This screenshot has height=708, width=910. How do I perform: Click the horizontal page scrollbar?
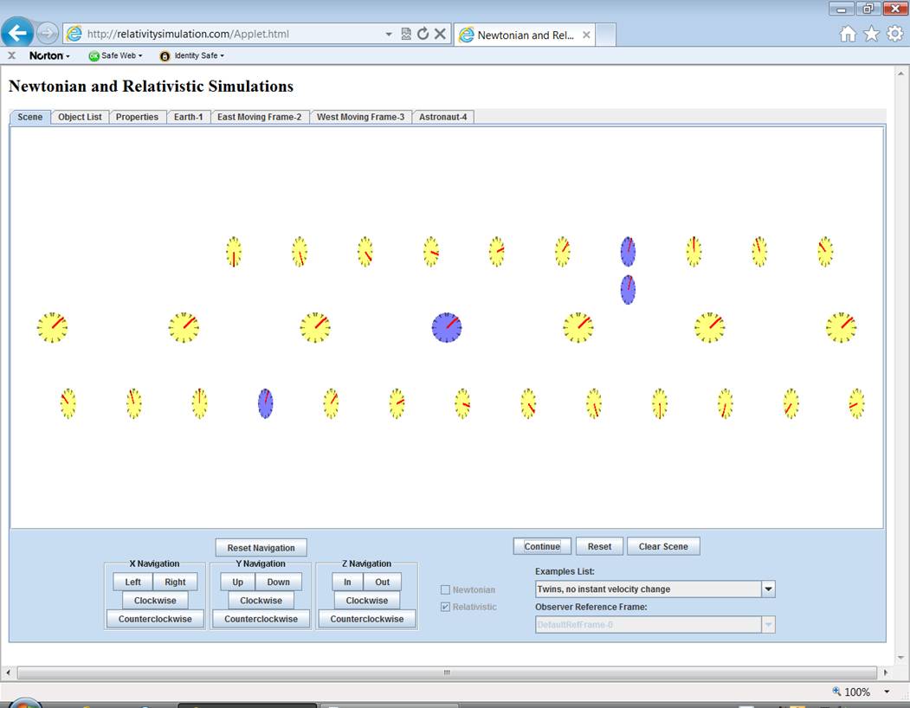(446, 673)
